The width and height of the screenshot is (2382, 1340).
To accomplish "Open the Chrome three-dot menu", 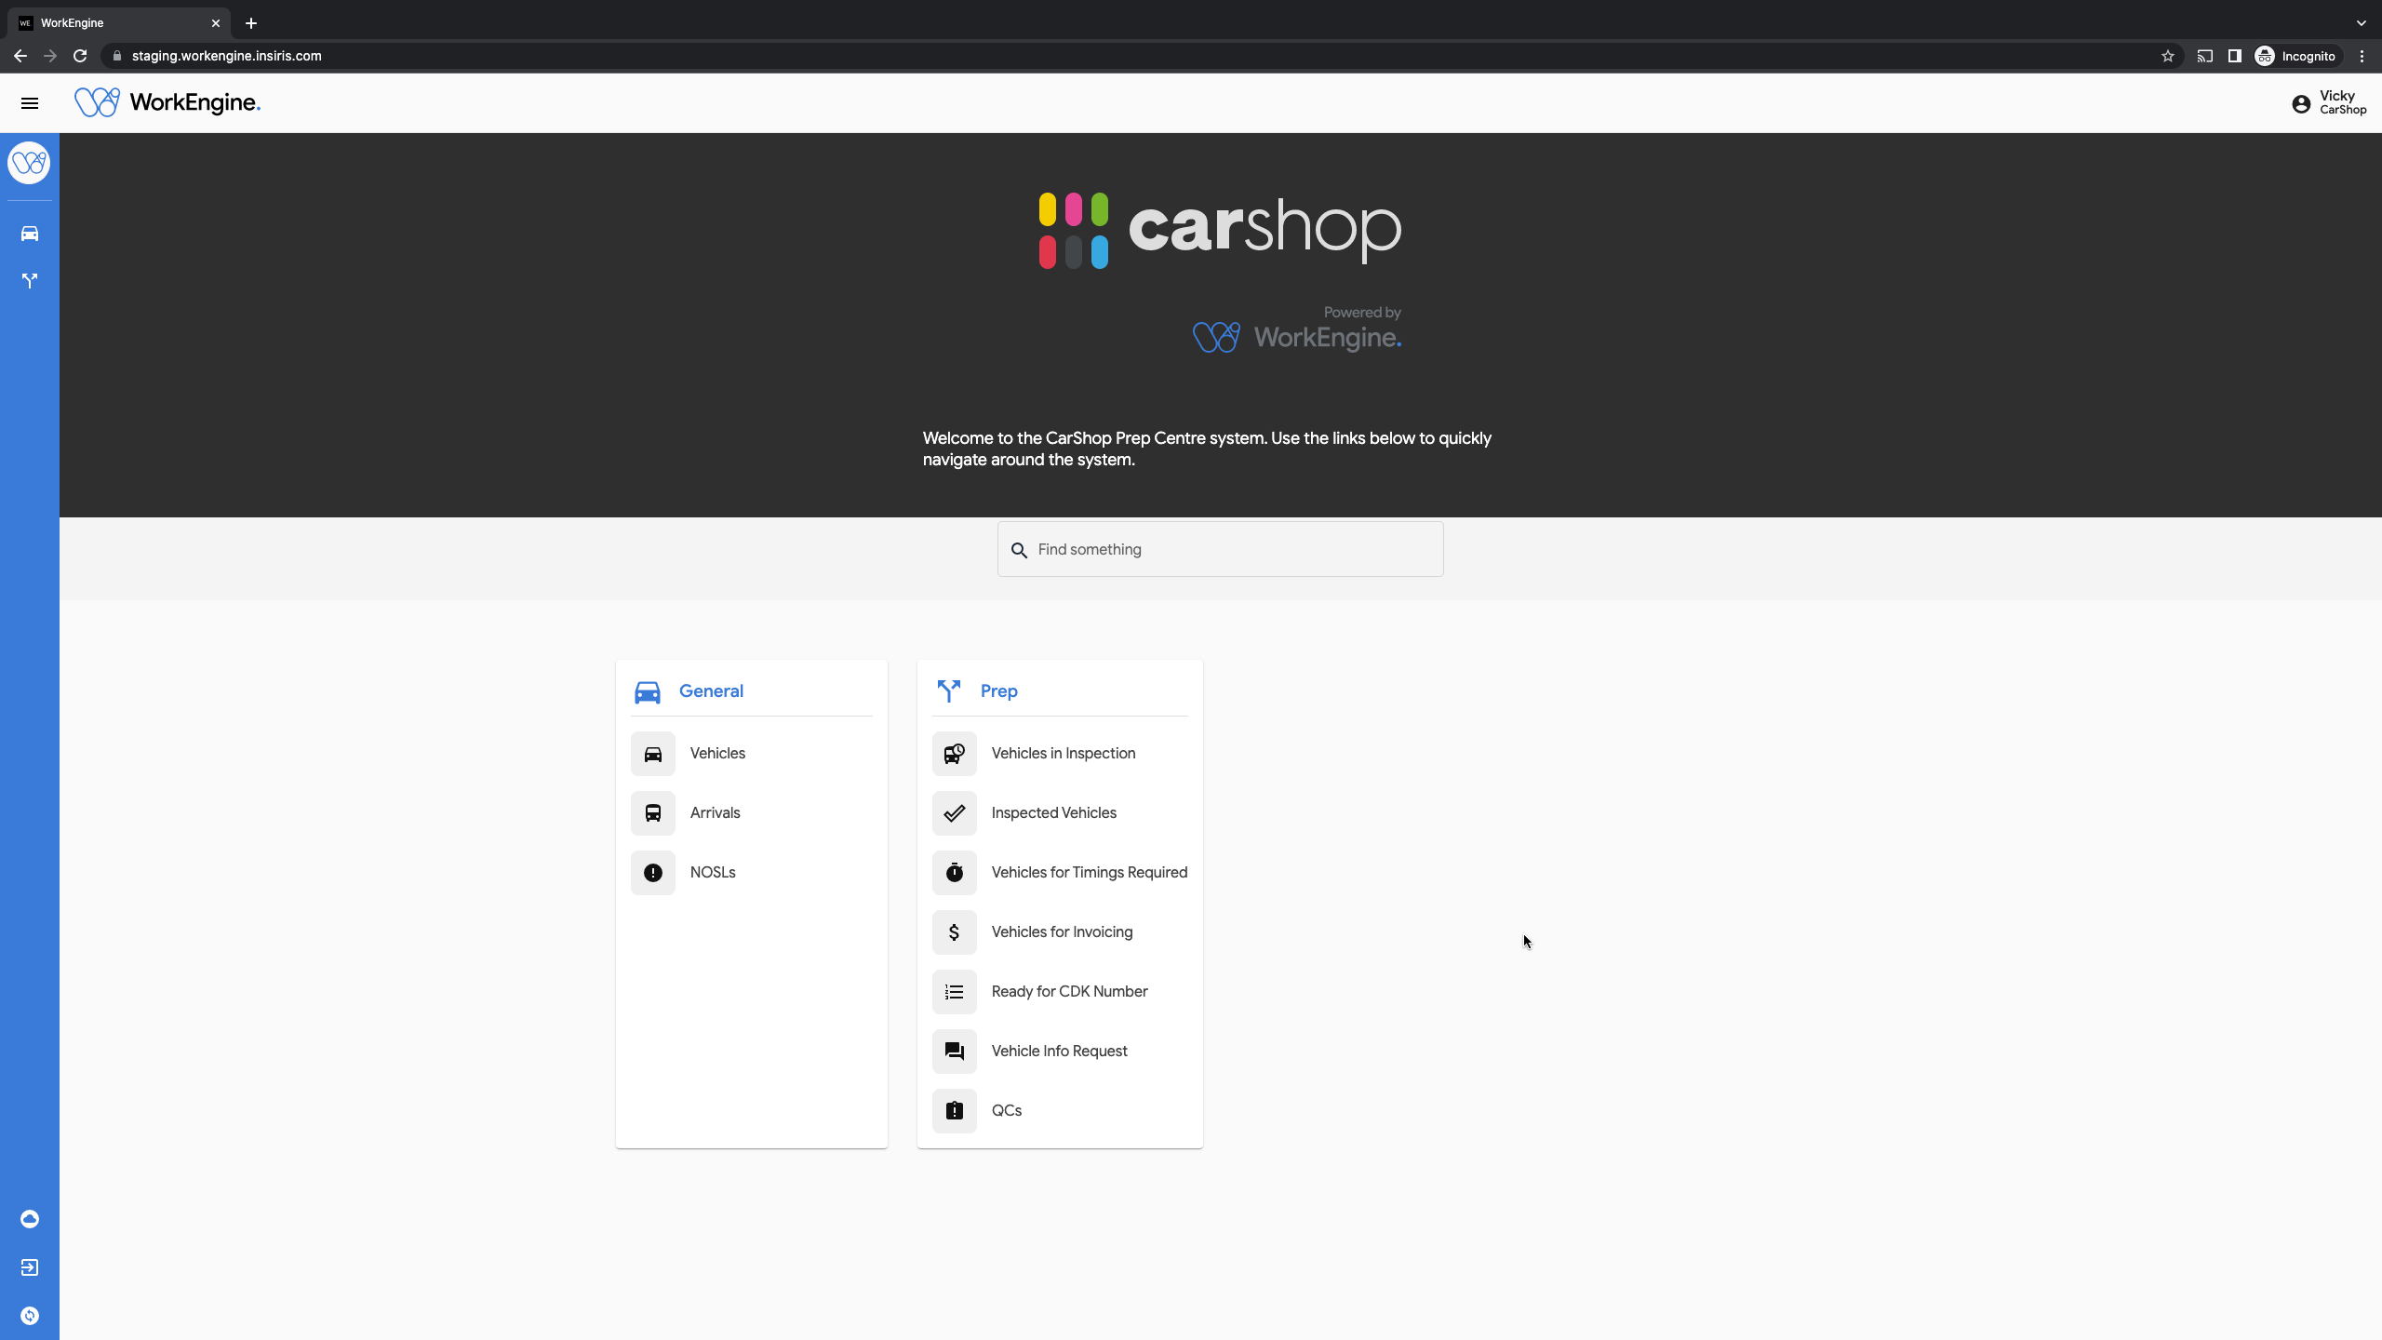I will point(2362,57).
